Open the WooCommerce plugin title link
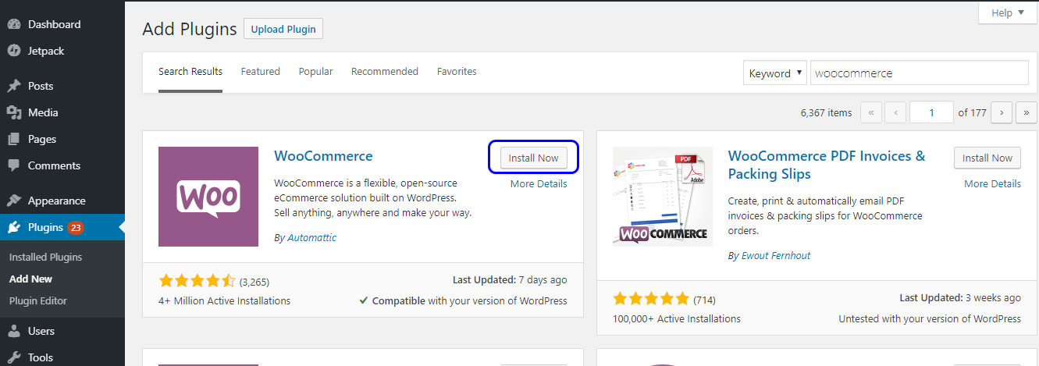 click(x=324, y=156)
